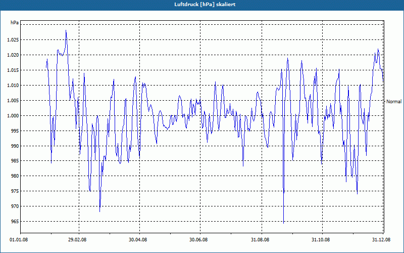Click the lowest pressure dip in September

[x=284, y=223]
